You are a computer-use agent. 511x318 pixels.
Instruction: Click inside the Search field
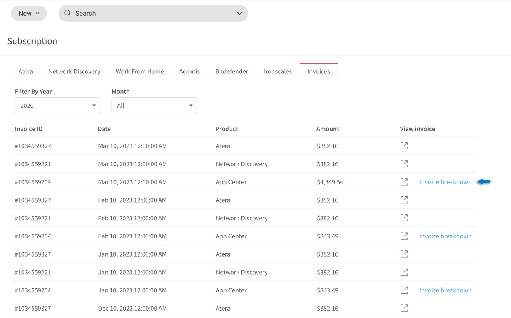tap(153, 13)
